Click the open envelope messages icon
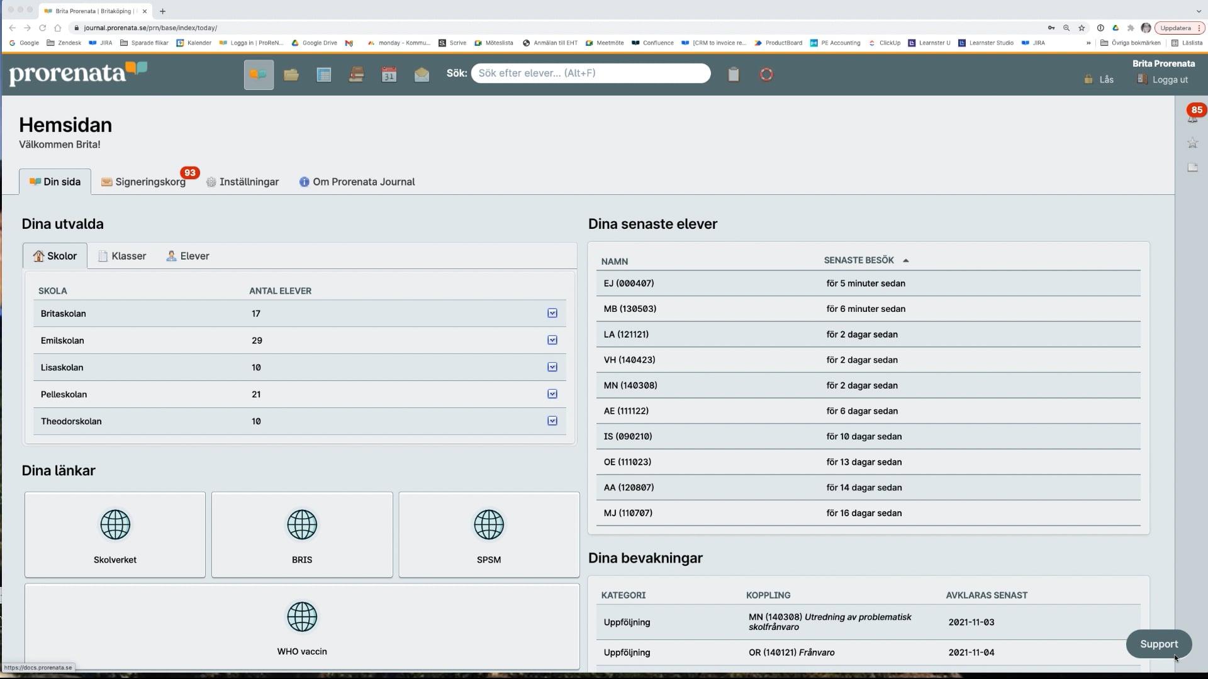1208x679 pixels. (422, 75)
